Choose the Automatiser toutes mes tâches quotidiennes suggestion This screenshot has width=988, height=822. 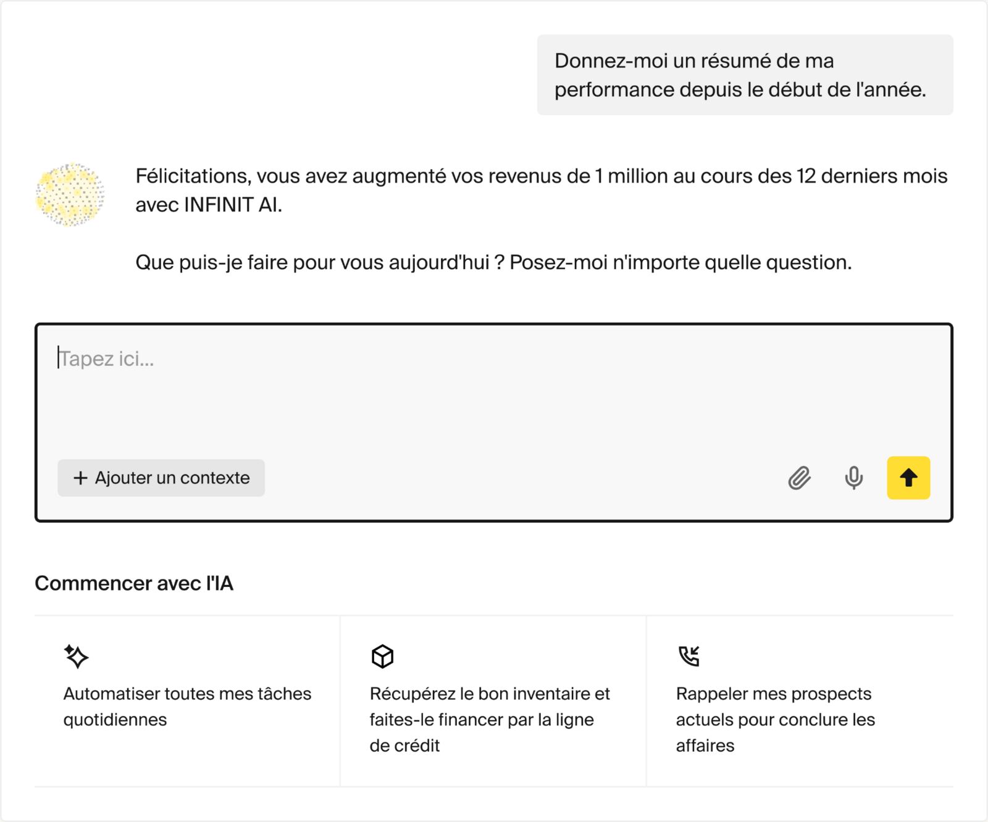click(187, 707)
